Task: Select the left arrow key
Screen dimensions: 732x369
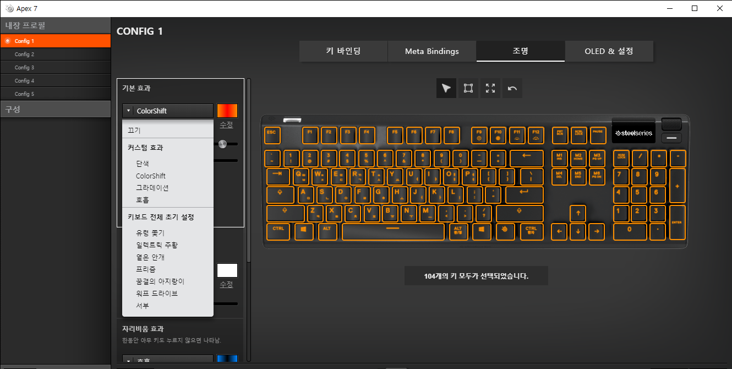Action: point(559,232)
